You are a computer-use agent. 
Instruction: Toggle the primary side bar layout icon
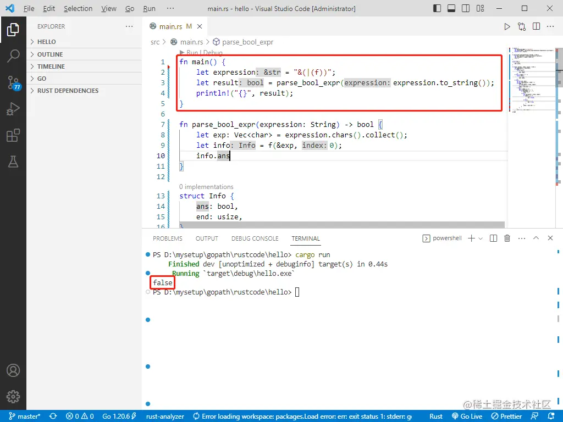click(x=437, y=8)
